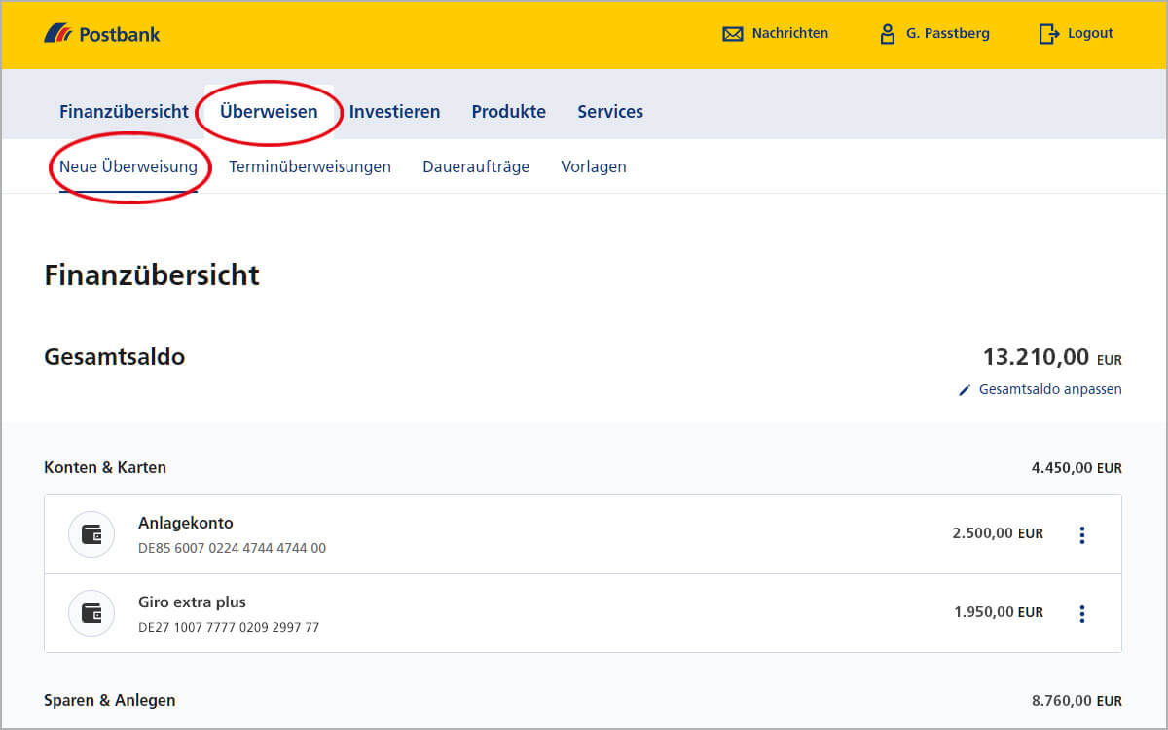Show the Daueraufträge sub-tab
Viewport: 1168px width, 730px height.
coord(476,166)
